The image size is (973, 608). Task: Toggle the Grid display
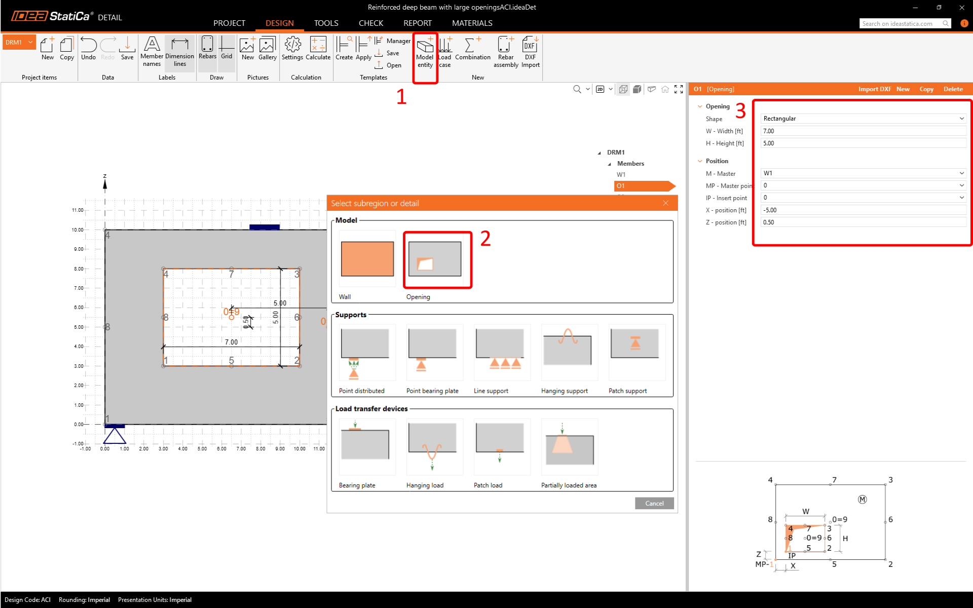[x=227, y=49]
